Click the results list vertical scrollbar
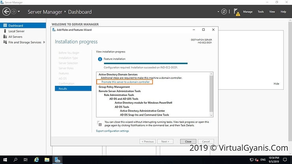The width and height of the screenshot is (292, 164). coord(211,95)
